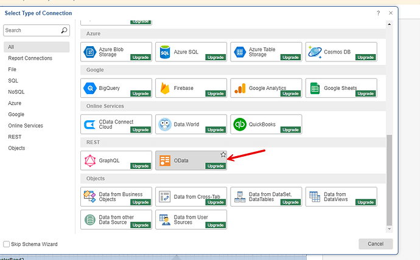Filter by Google category in sidebar
Viewport: 420px width, 260px height.
pyautogui.click(x=16, y=114)
